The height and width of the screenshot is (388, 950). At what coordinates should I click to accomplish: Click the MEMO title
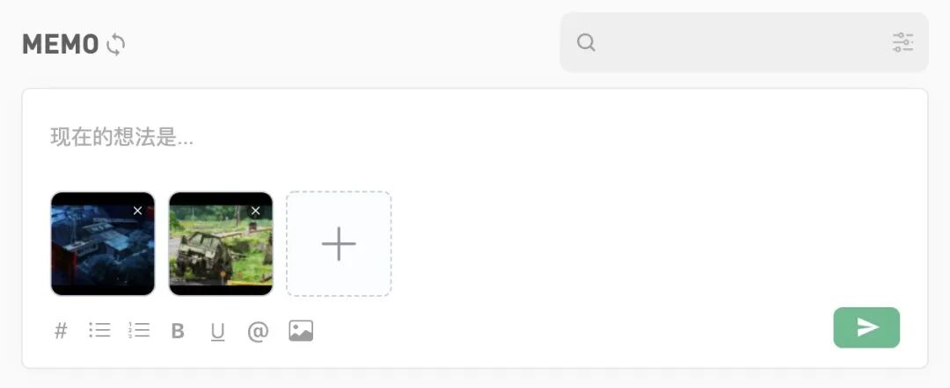click(x=60, y=45)
